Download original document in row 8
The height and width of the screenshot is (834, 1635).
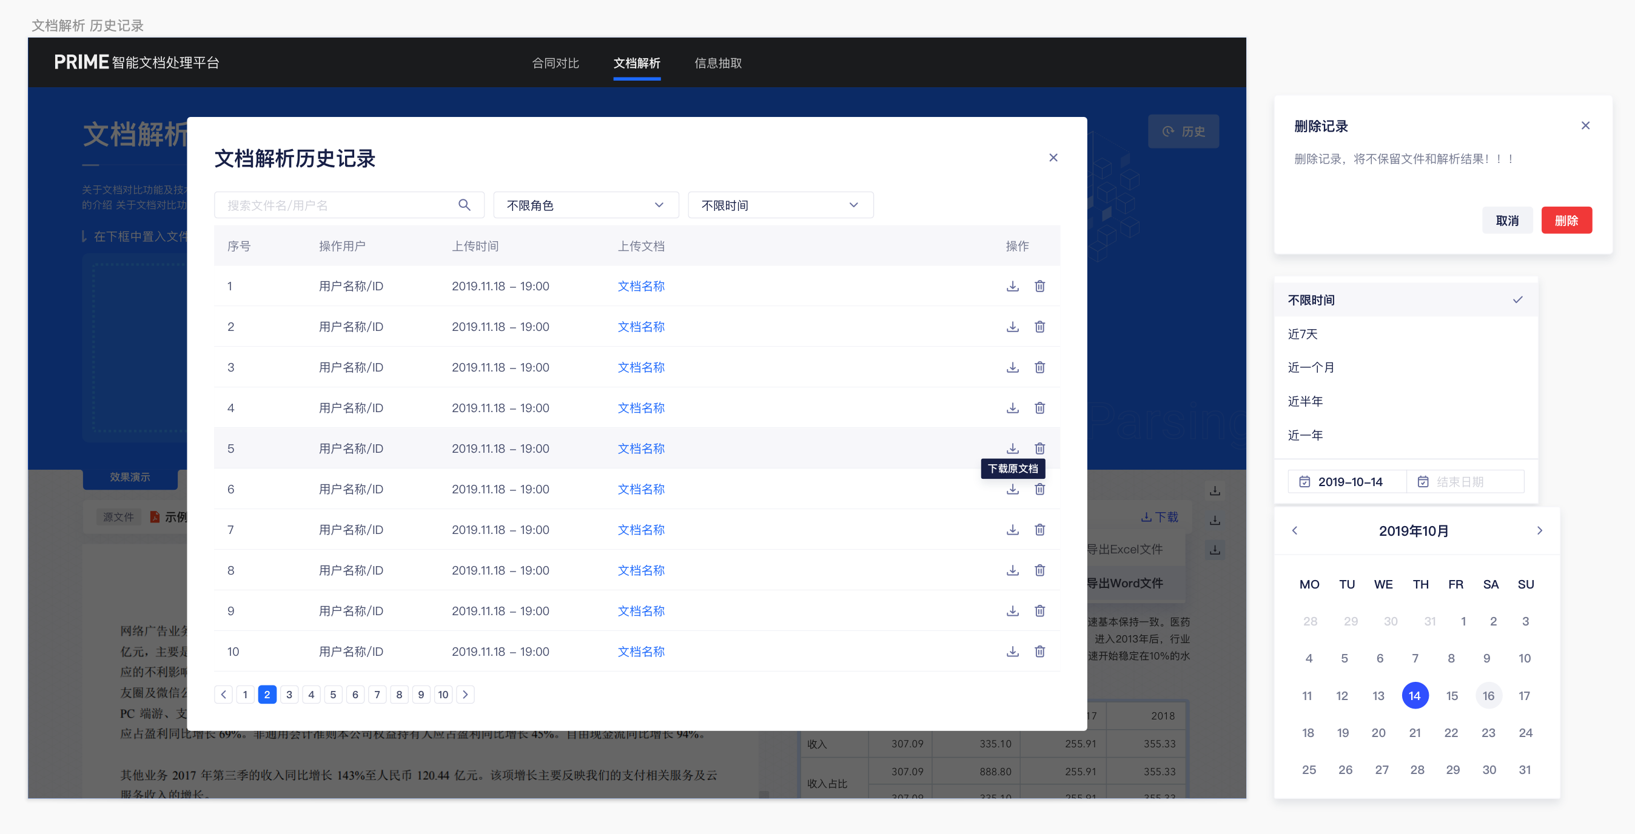pyautogui.click(x=1012, y=570)
